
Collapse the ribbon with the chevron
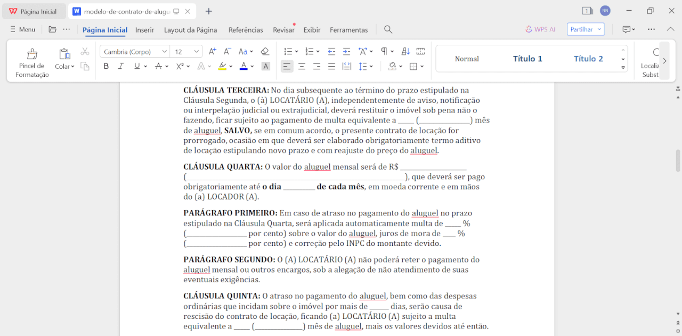670,29
